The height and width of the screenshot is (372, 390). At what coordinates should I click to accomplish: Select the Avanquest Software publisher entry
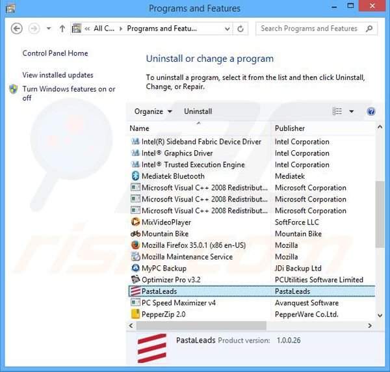coord(307,303)
